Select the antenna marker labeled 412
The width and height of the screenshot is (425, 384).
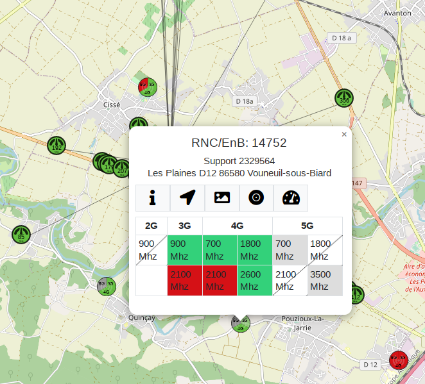[x=356, y=295]
